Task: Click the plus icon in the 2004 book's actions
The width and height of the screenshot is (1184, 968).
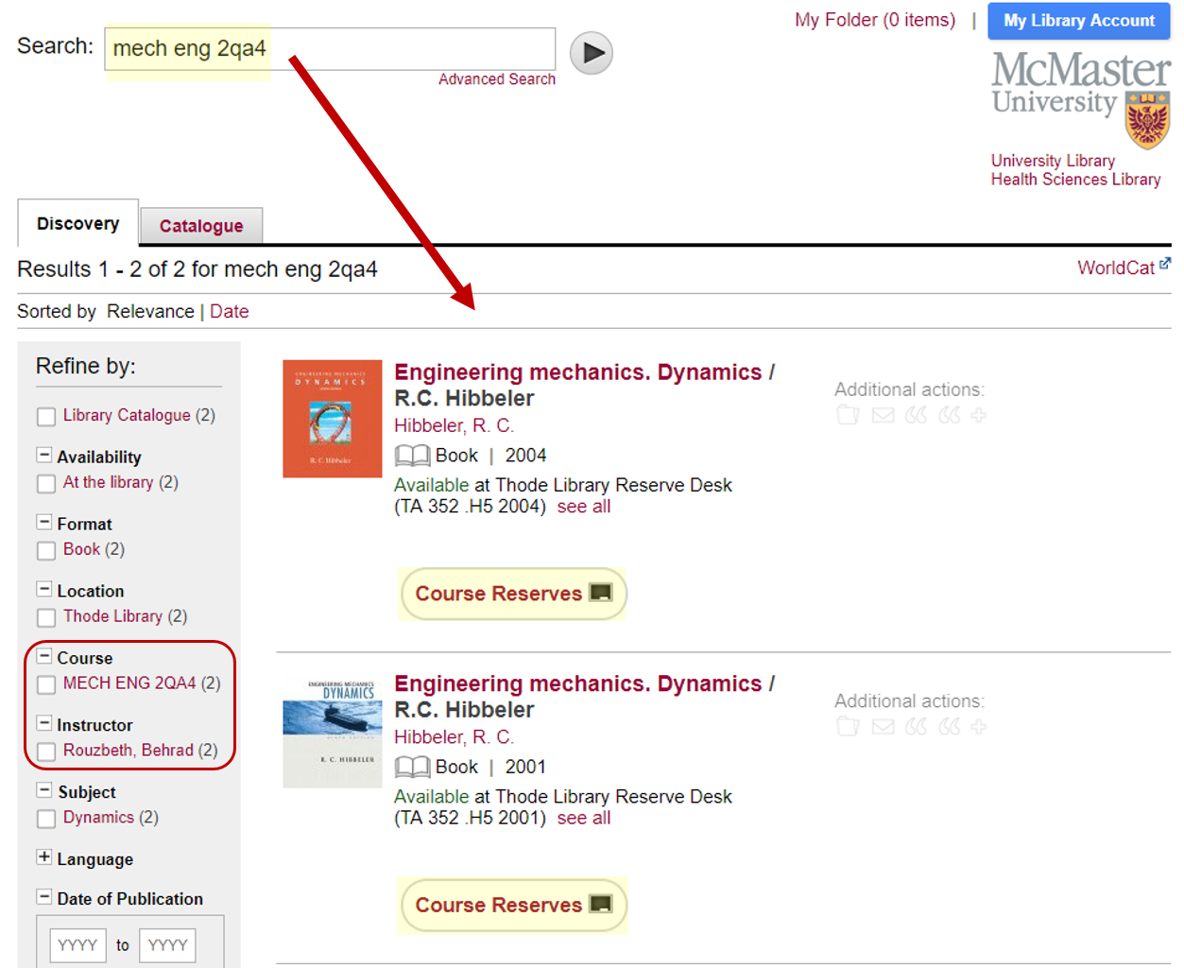Action: [x=978, y=415]
